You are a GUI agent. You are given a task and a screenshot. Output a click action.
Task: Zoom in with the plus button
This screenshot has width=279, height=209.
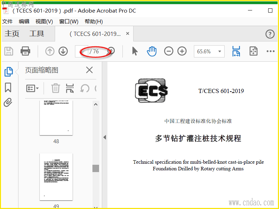point(182,51)
